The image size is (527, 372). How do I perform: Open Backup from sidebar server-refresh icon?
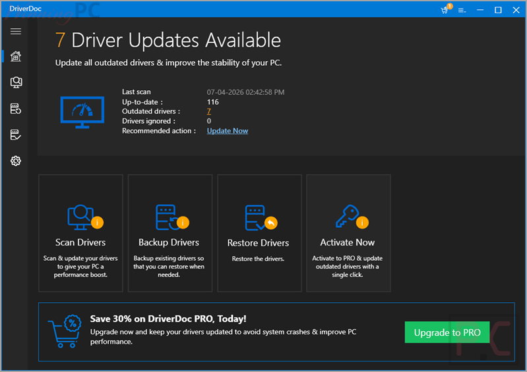15,109
